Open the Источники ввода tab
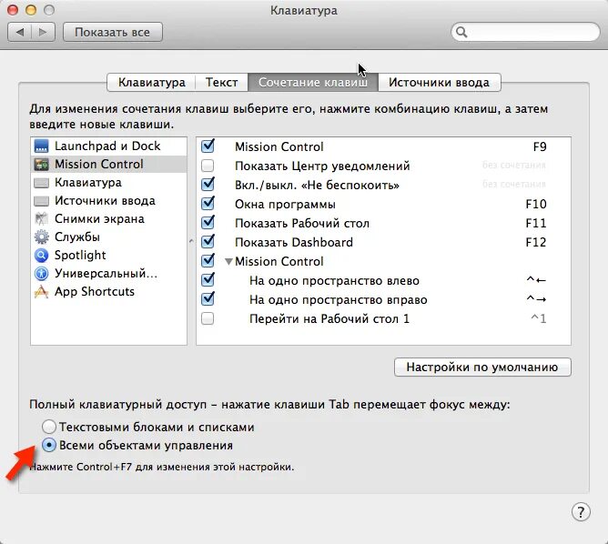608x544 pixels. (440, 82)
